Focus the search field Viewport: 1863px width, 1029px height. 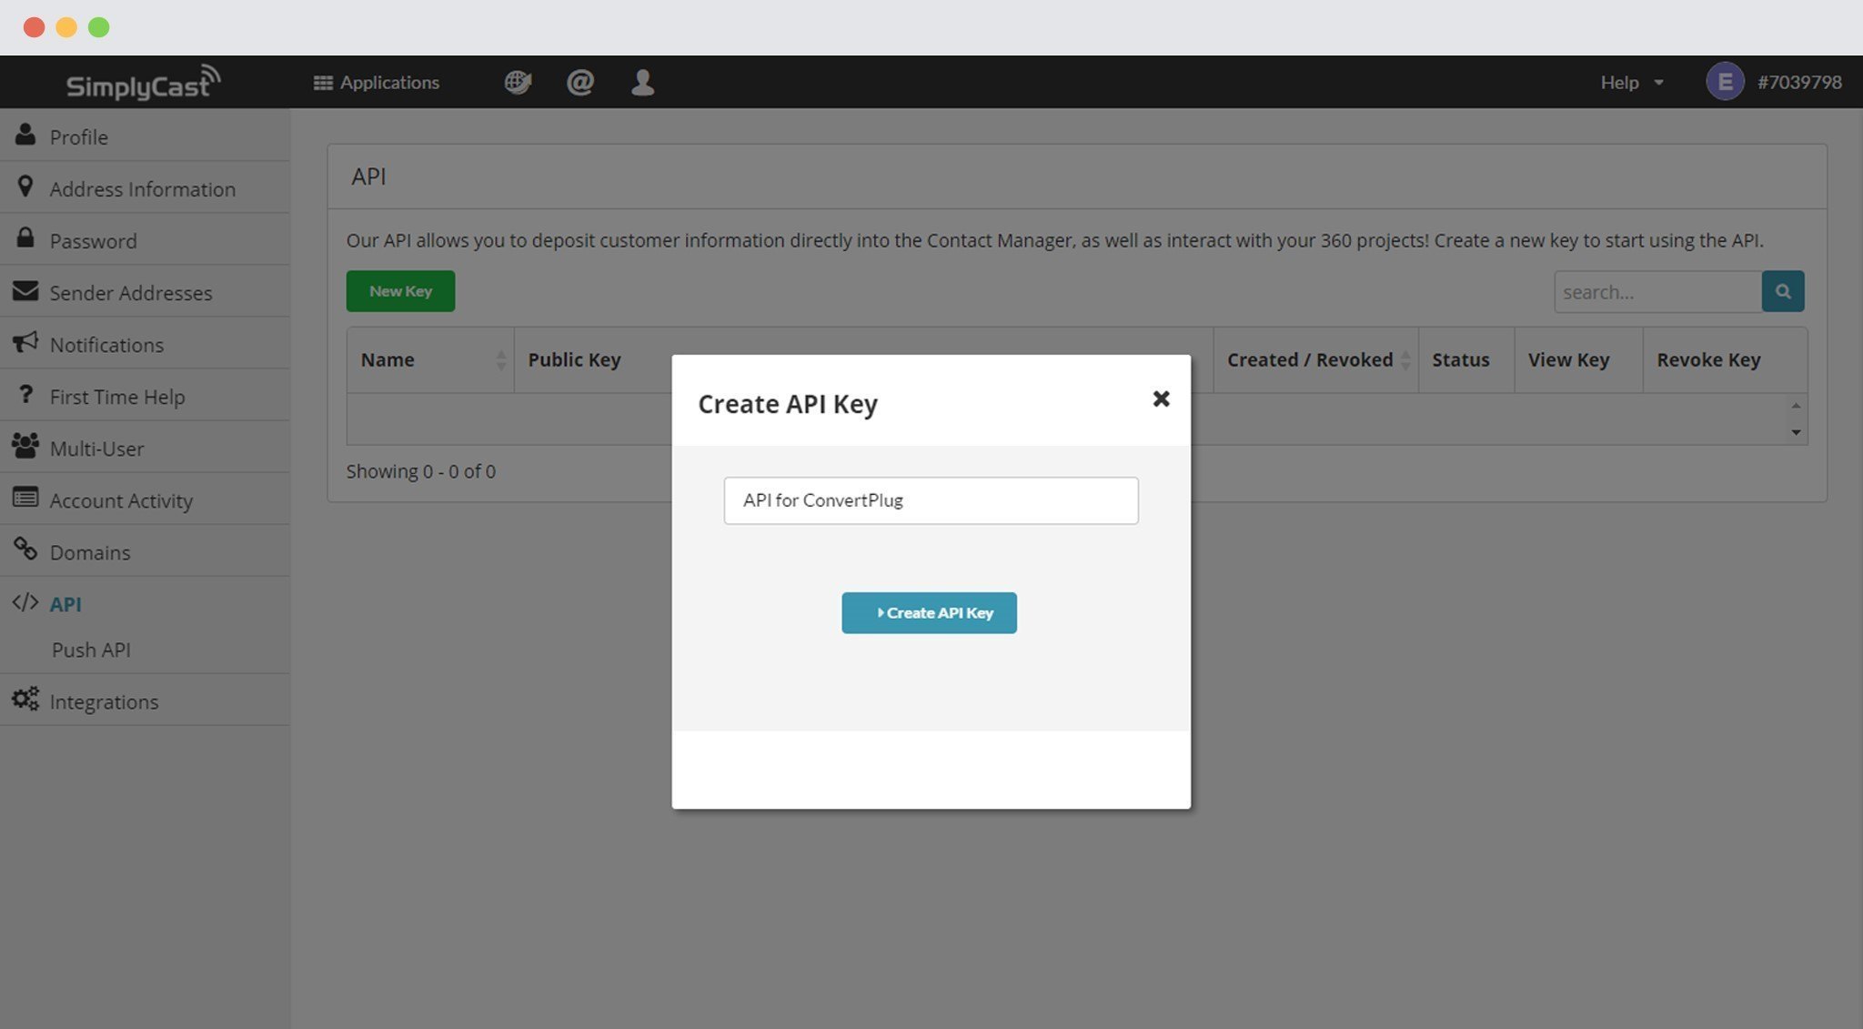coord(1657,292)
